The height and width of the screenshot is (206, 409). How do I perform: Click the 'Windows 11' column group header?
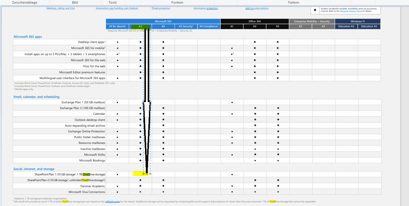[358, 21]
